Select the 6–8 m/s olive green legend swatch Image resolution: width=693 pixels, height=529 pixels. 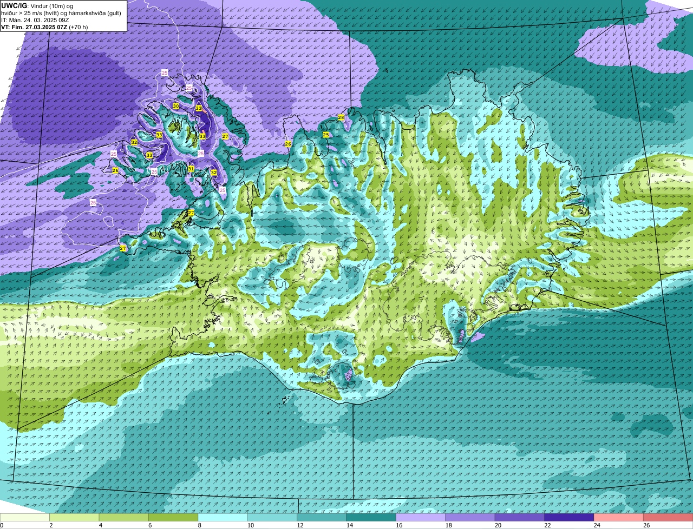click(x=173, y=518)
